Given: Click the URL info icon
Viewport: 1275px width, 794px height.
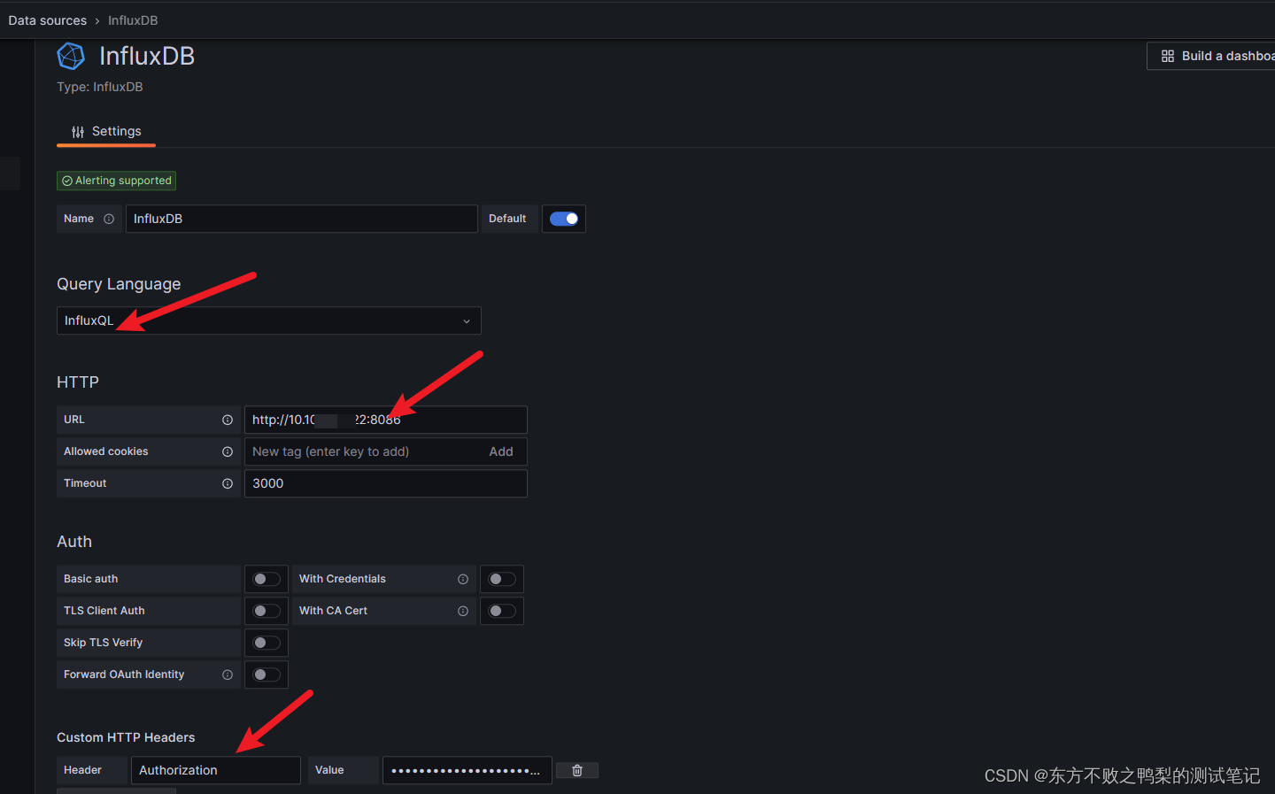Looking at the screenshot, I should tap(228, 420).
